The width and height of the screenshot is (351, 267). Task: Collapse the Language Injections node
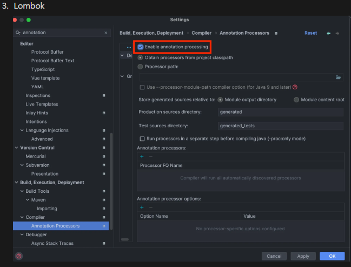coord(22,130)
